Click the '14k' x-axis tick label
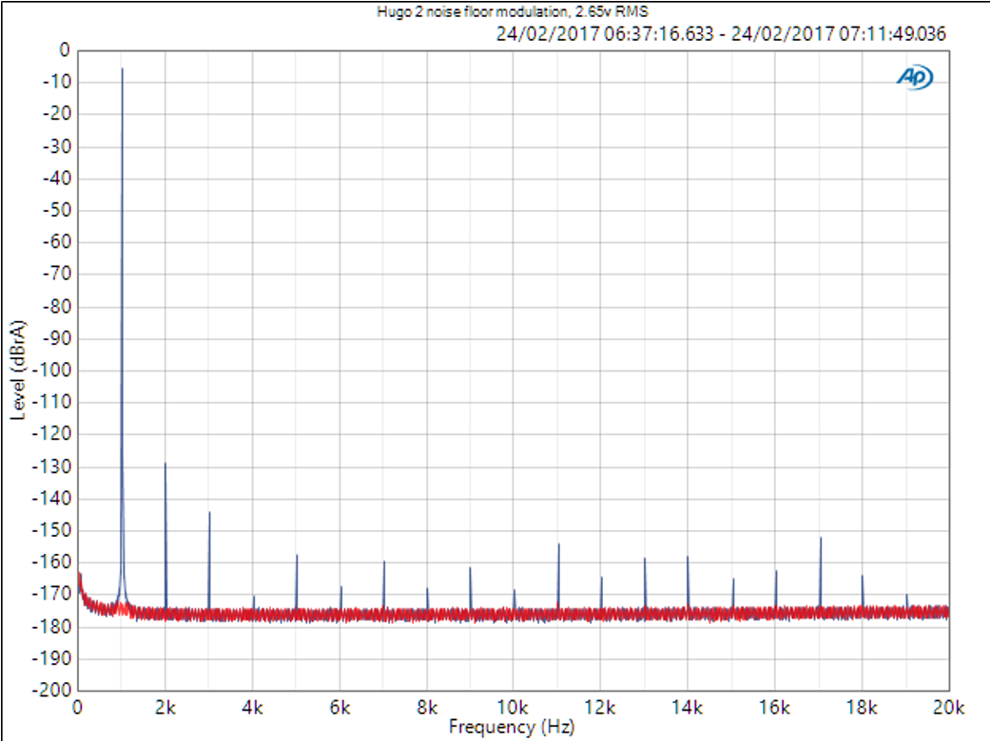This screenshot has width=991, height=741. 687,708
